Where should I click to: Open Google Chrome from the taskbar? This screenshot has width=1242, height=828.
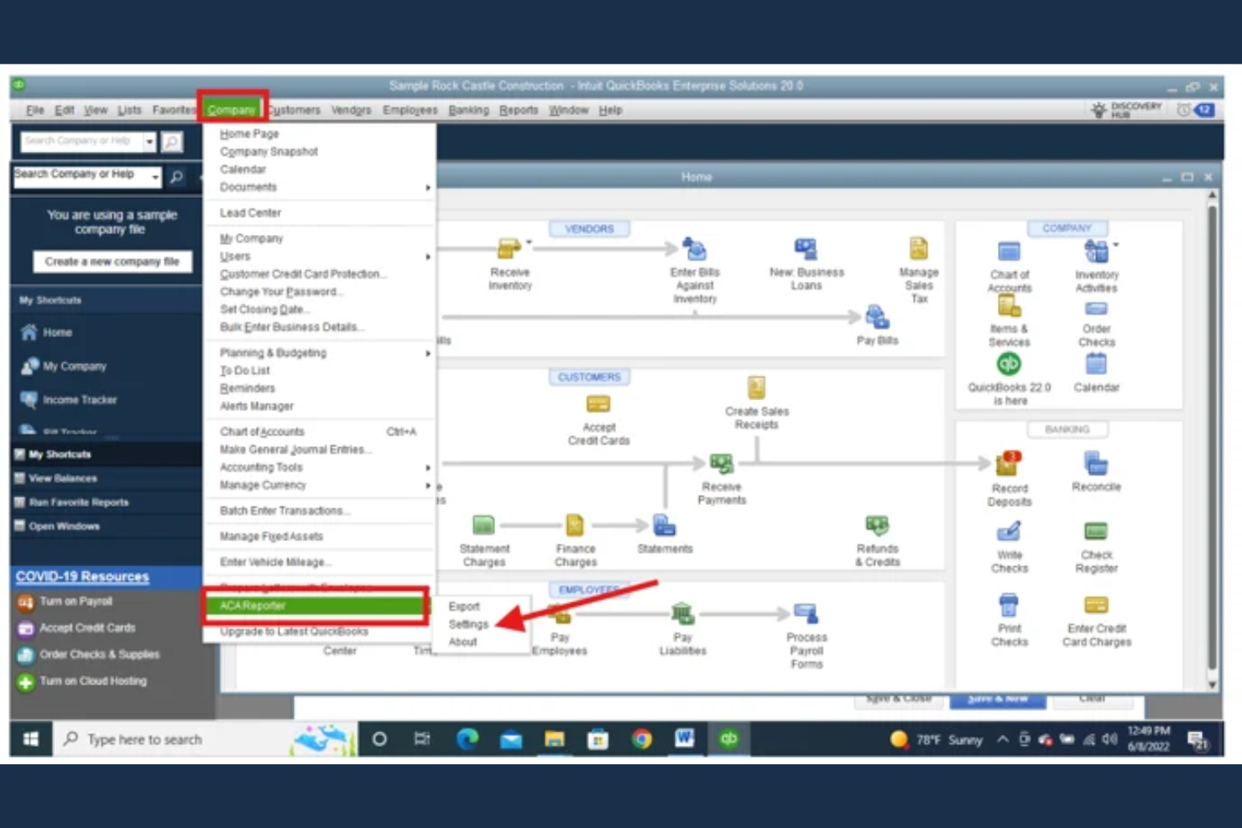(x=642, y=739)
